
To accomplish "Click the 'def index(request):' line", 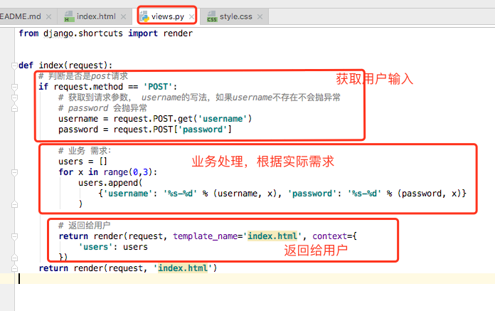I will click(x=65, y=65).
